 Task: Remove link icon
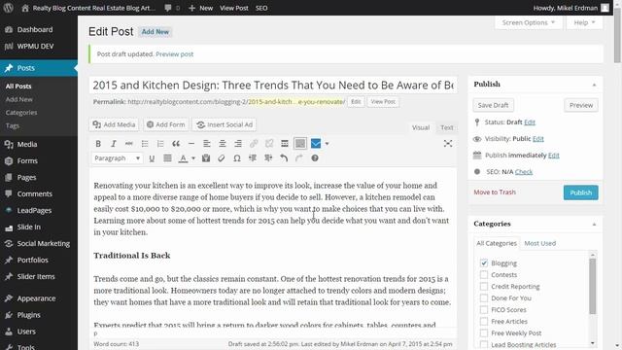[x=269, y=144]
